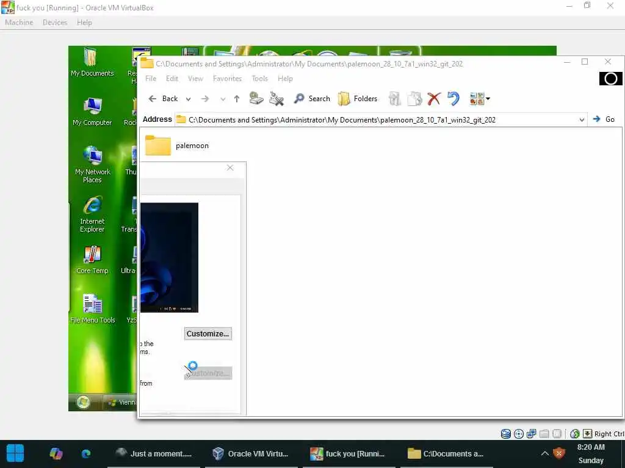Open the Windows 11 Start menu
625x468 pixels.
(15, 453)
